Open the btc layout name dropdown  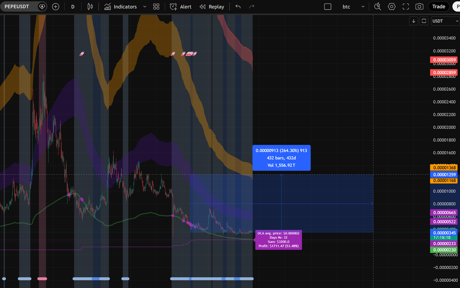363,7
